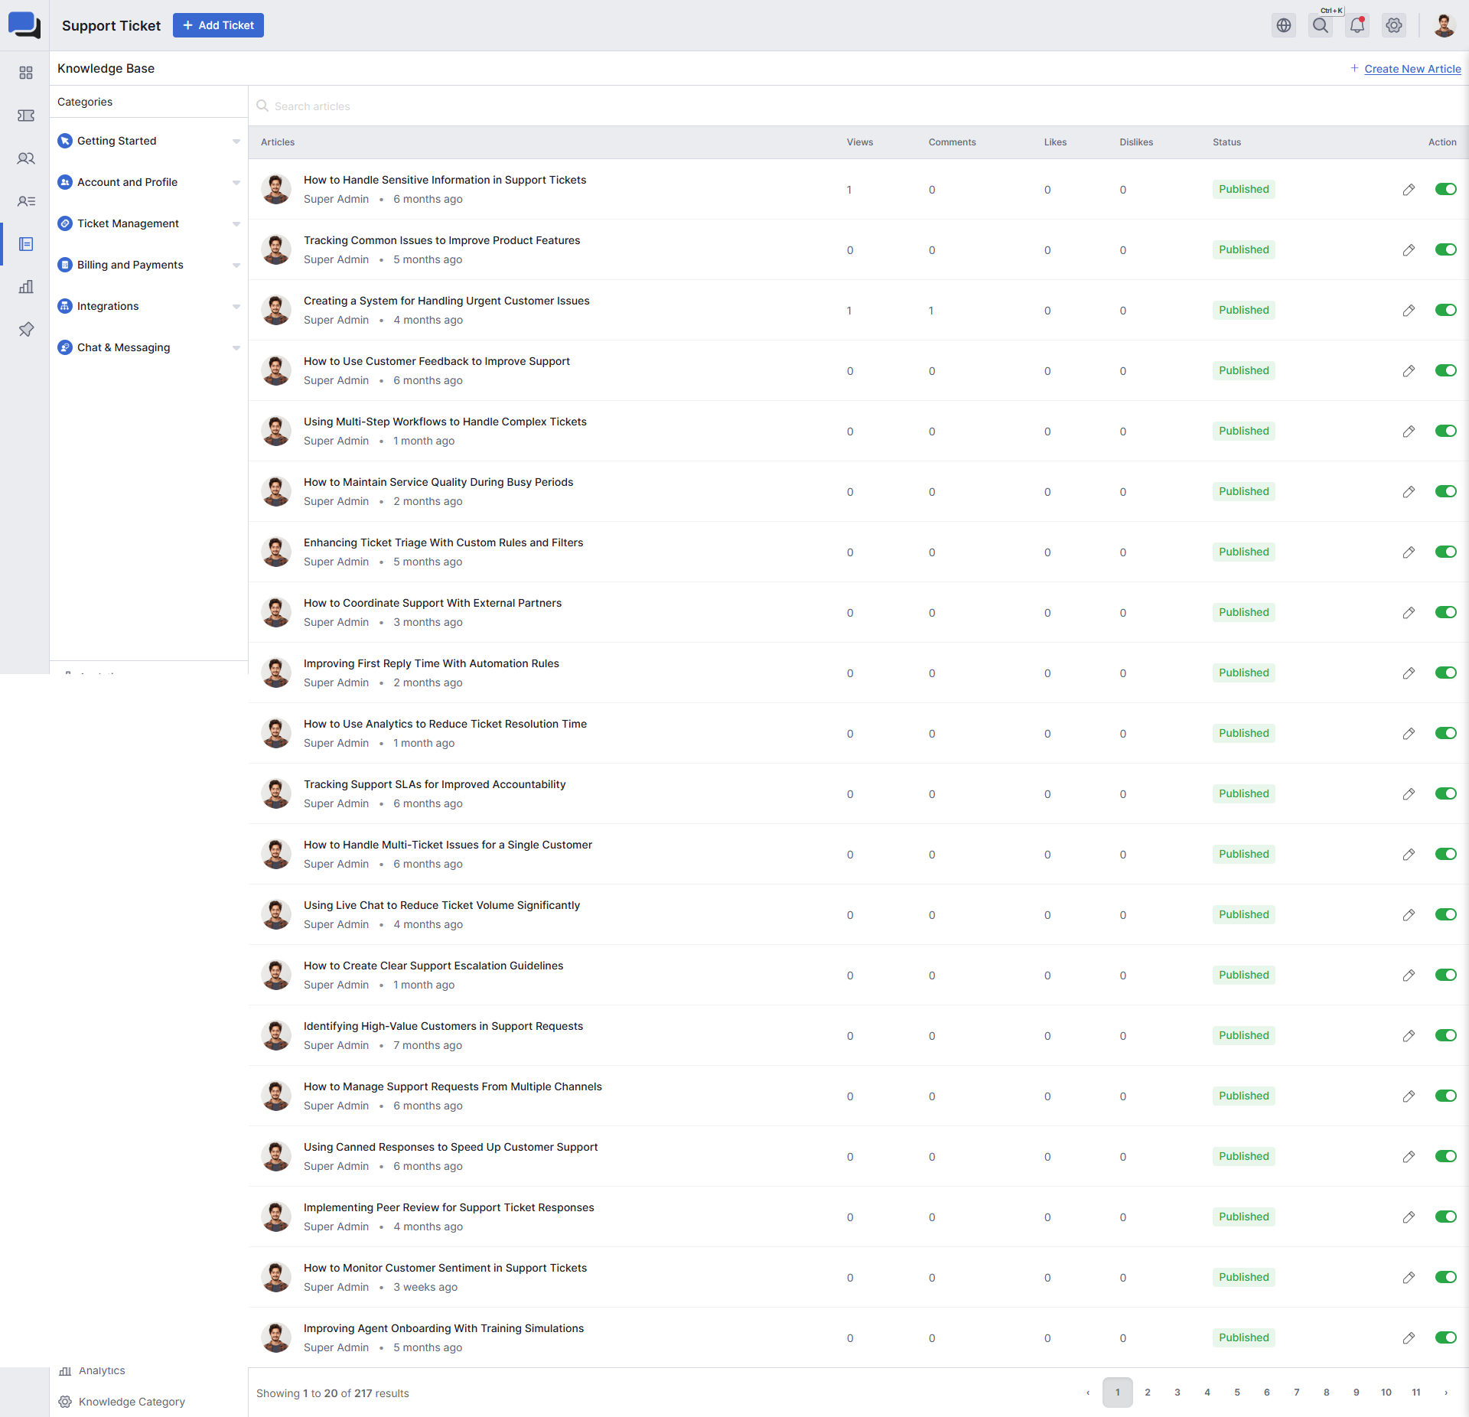Go to pagination page 5
Screen dimensions: 1469x1417
[1237, 1393]
